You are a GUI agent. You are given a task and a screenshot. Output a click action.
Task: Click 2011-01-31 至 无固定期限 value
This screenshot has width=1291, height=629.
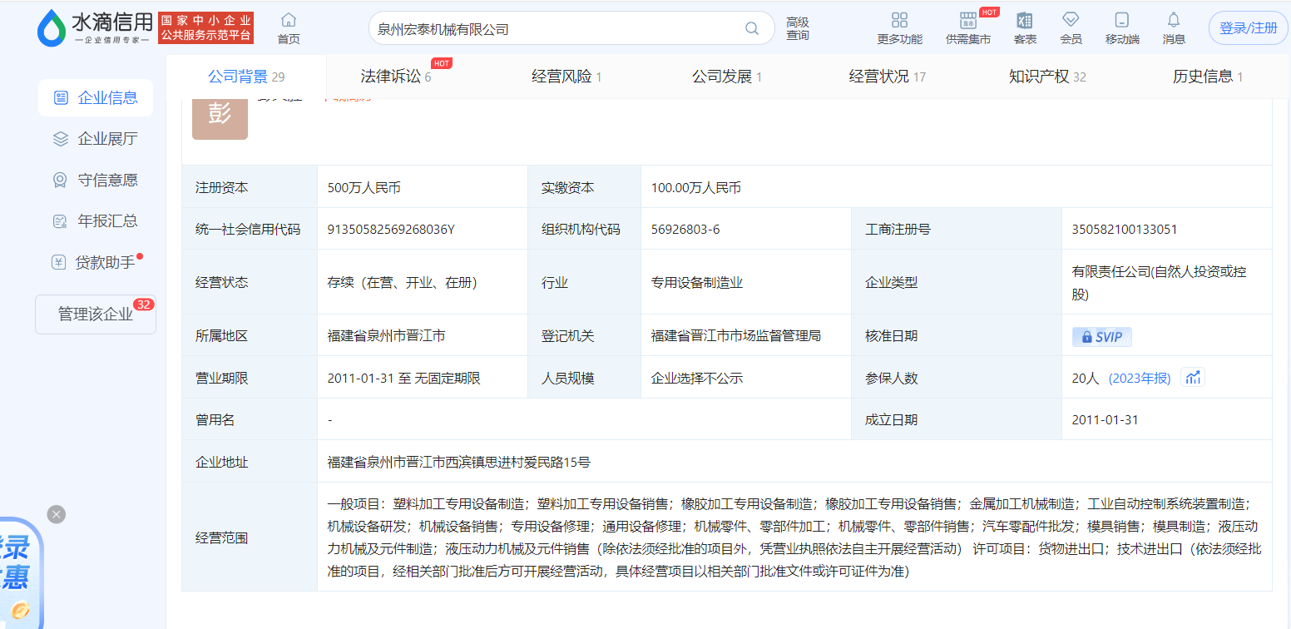click(404, 379)
